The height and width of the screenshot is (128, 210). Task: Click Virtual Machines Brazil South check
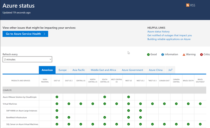click(188, 104)
